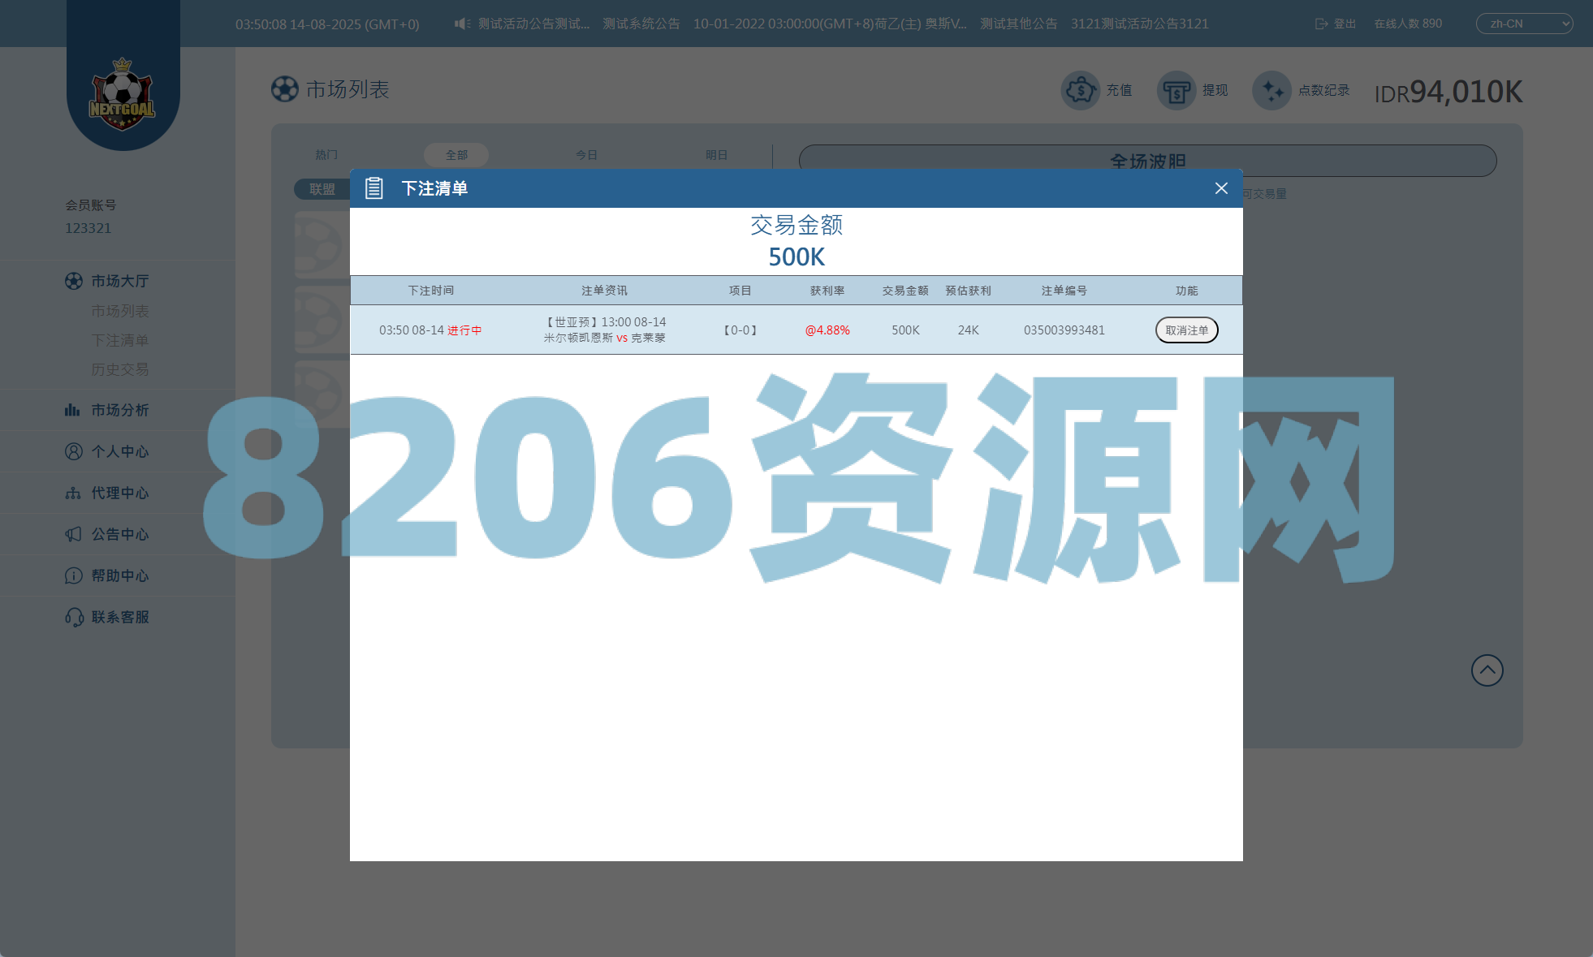Viewport: 1593px width, 957px height.
Task: Open the 充值 deposit icon
Action: 1081,90
